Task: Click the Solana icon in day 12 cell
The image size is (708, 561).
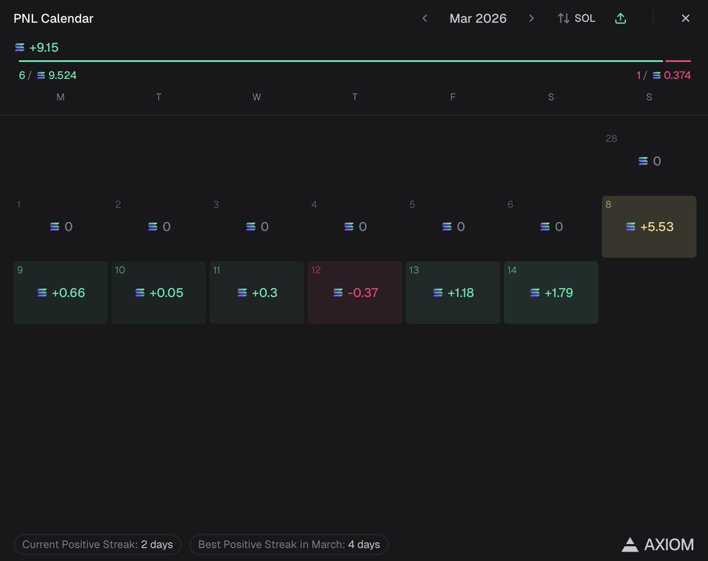Action: pos(337,293)
